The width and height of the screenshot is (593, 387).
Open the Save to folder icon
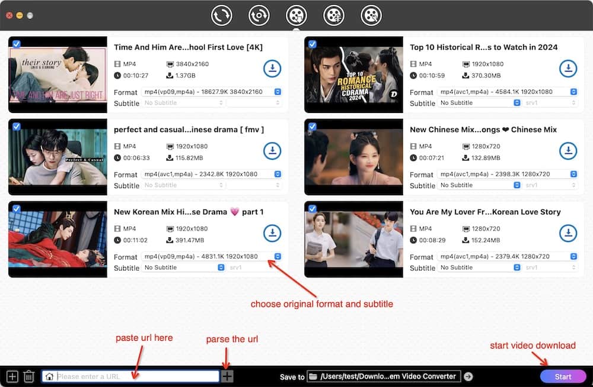pyautogui.click(x=313, y=376)
